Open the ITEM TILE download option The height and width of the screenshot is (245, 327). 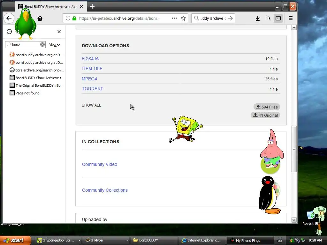tap(92, 69)
